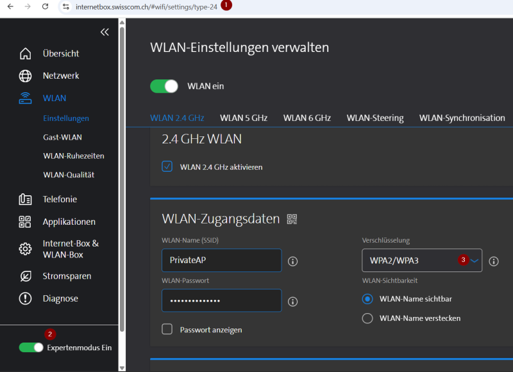The height and width of the screenshot is (372, 513).
Task: Open Telefonie section in sidebar
Action: (60, 199)
